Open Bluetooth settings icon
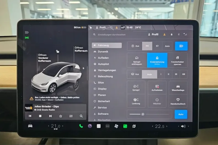The height and width of the screenshot is (145, 218). pos(179,34)
